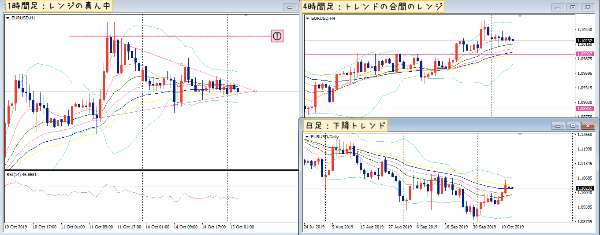This screenshot has height=235, width=600.
Task: Click the 1.11990 price on Daily scale
Action: (585, 149)
